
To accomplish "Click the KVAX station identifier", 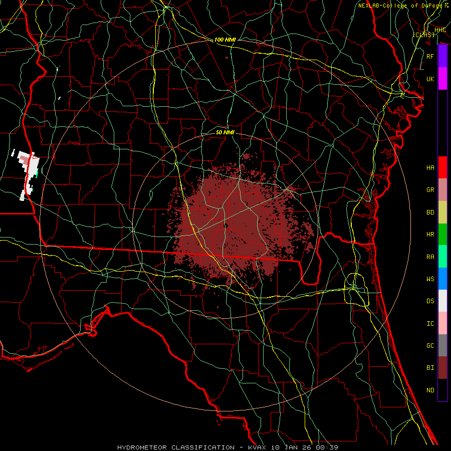I will [x=256, y=447].
